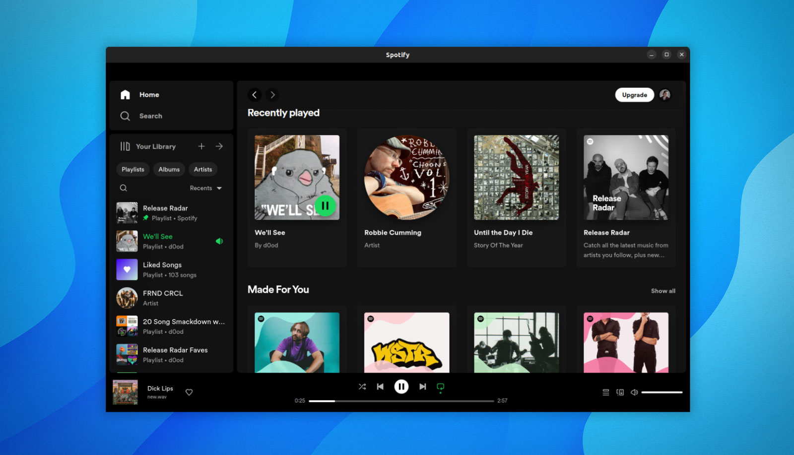This screenshot has width=794, height=455.
Task: Click the Upgrade button
Action: point(635,95)
